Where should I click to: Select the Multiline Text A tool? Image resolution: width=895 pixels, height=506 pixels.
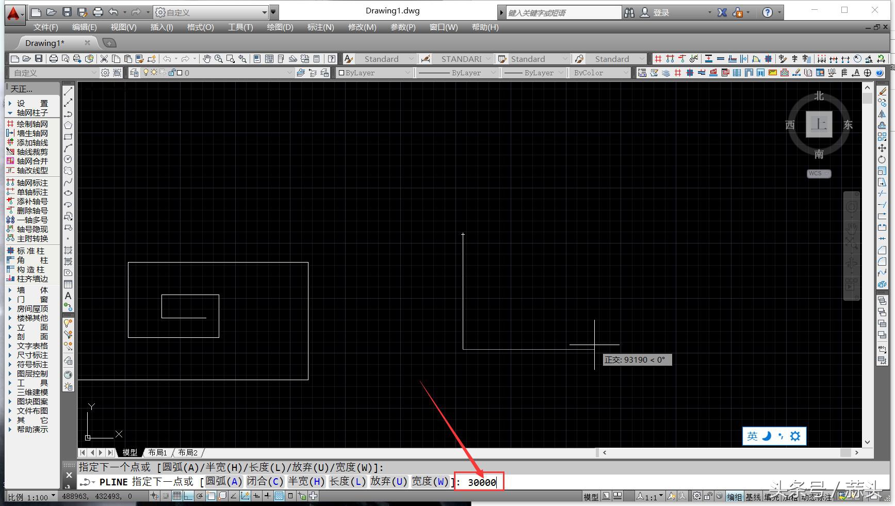tap(68, 296)
